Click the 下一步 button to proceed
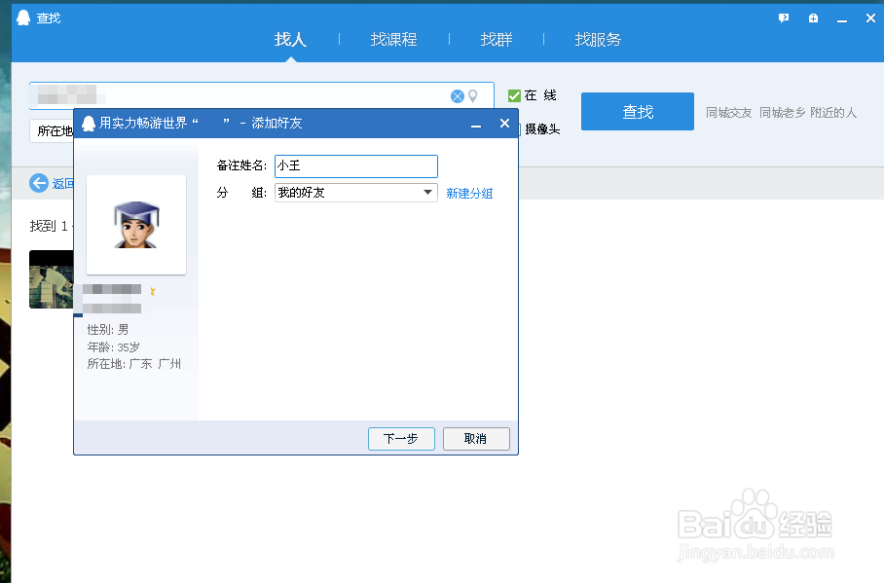The width and height of the screenshot is (884, 583). (x=401, y=438)
